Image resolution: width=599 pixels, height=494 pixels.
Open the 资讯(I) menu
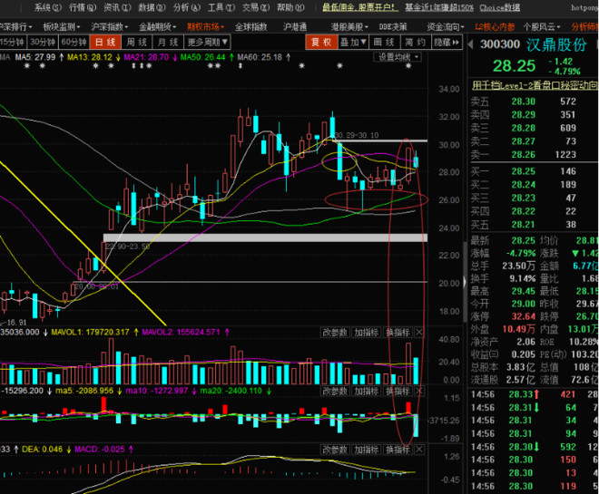117,7
